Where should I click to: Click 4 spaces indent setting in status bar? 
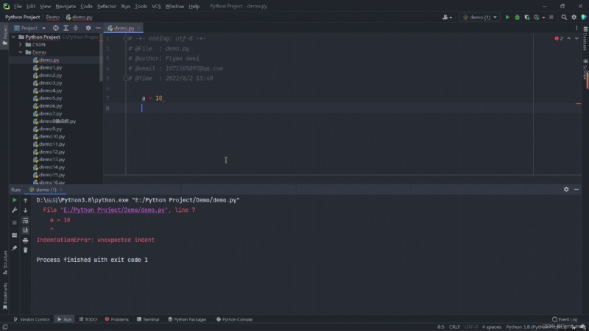(491, 327)
